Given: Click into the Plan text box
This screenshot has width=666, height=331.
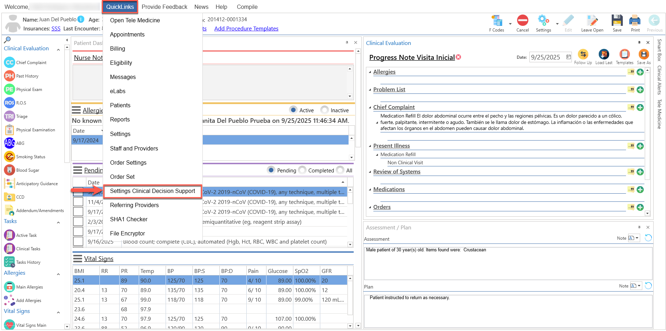Looking at the screenshot, I should tap(508, 311).
